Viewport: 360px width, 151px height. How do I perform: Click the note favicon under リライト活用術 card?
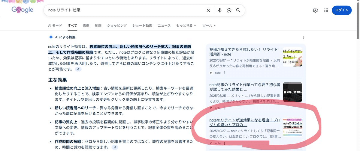coord(211,73)
